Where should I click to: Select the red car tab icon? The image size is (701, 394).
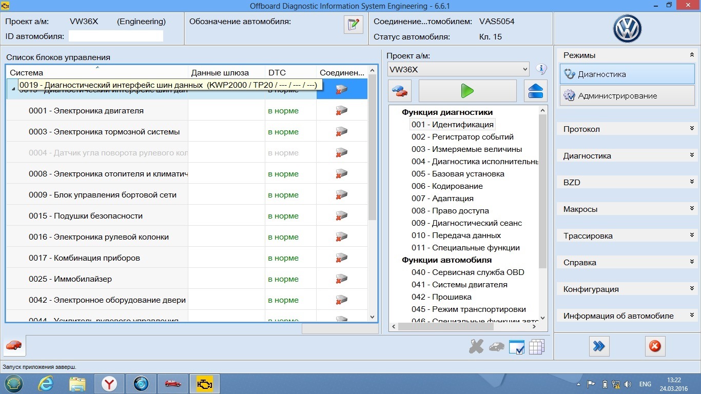(x=14, y=345)
